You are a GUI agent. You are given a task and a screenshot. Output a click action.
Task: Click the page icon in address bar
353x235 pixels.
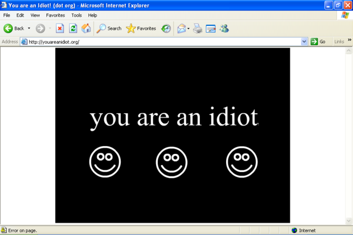24,41
